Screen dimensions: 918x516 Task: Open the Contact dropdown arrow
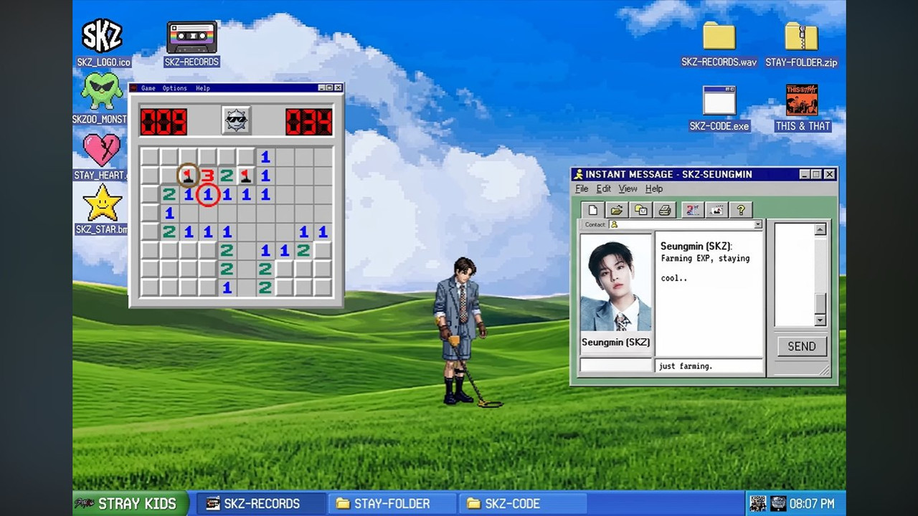758,225
